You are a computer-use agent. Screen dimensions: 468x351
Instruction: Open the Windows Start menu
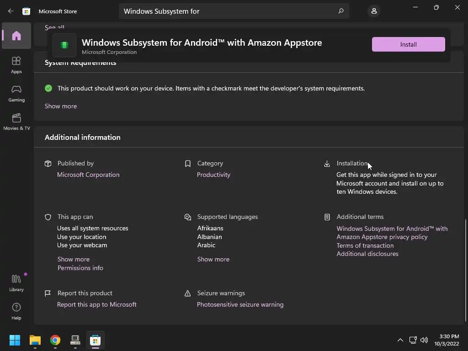pos(15,340)
